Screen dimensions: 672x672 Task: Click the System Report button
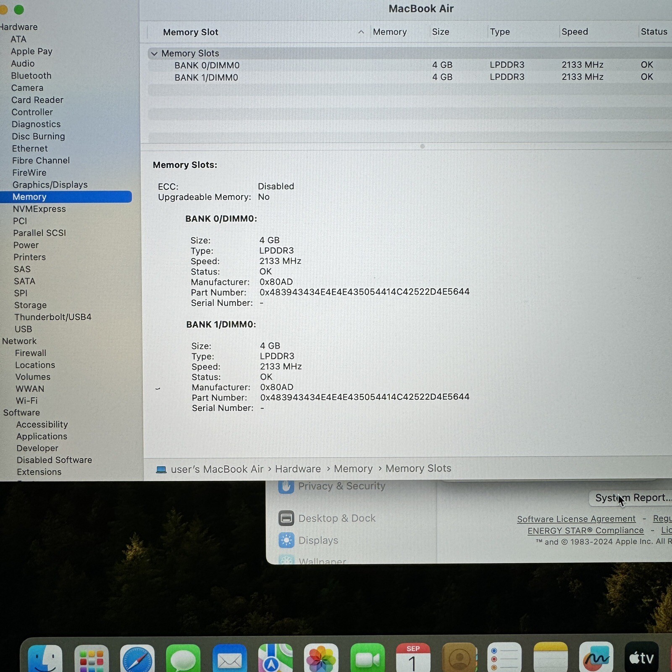click(x=631, y=498)
